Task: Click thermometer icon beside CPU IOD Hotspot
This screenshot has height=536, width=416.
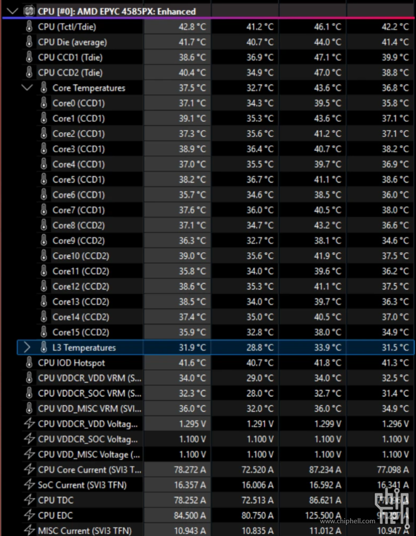Action: click(29, 363)
